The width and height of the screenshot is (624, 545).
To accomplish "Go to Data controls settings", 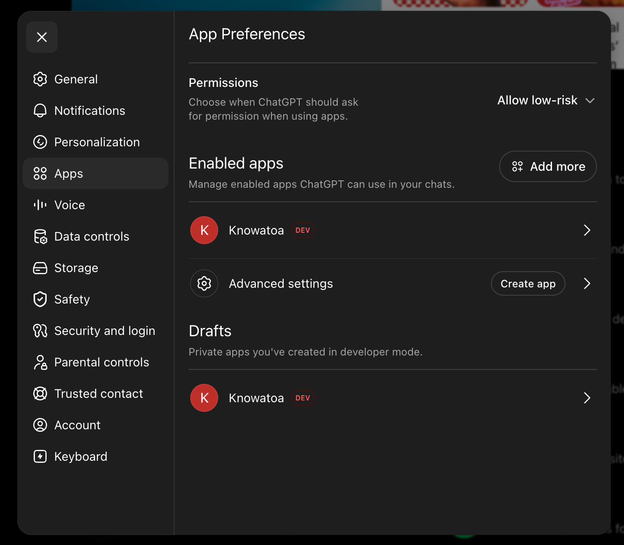I will [96, 236].
